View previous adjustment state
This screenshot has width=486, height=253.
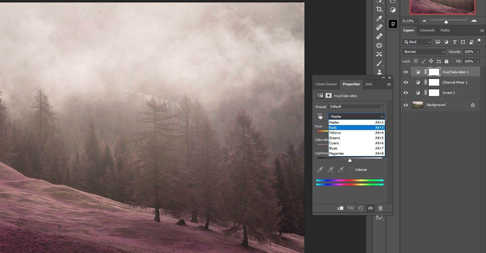[x=351, y=208]
